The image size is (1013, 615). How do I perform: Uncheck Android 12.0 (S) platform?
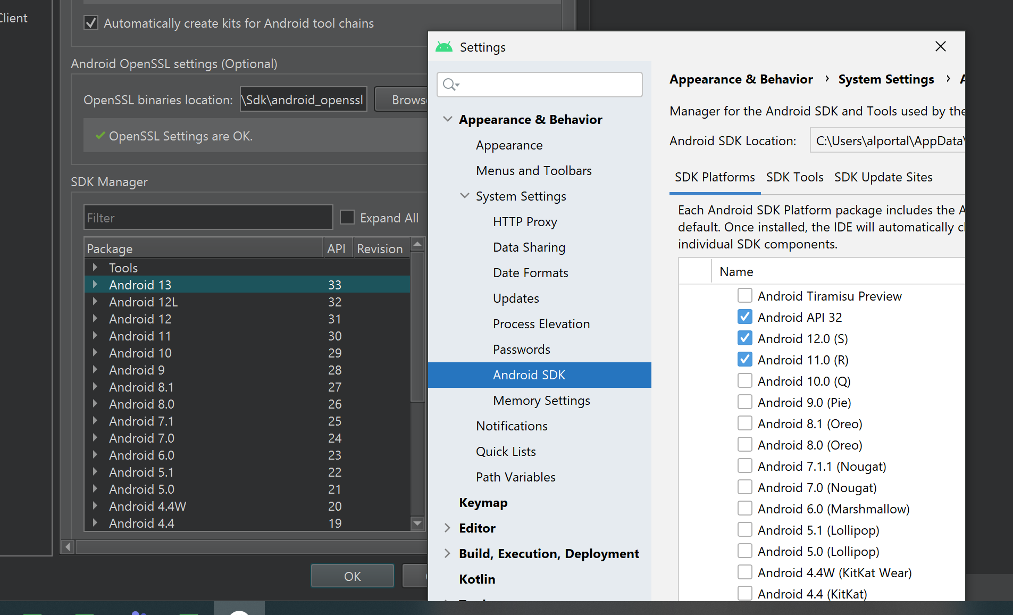pyautogui.click(x=745, y=338)
